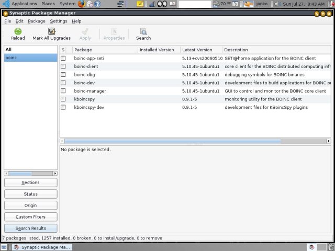
Task: Click the show desktop icon in bottom panel
Action: pyautogui.click(x=4, y=247)
